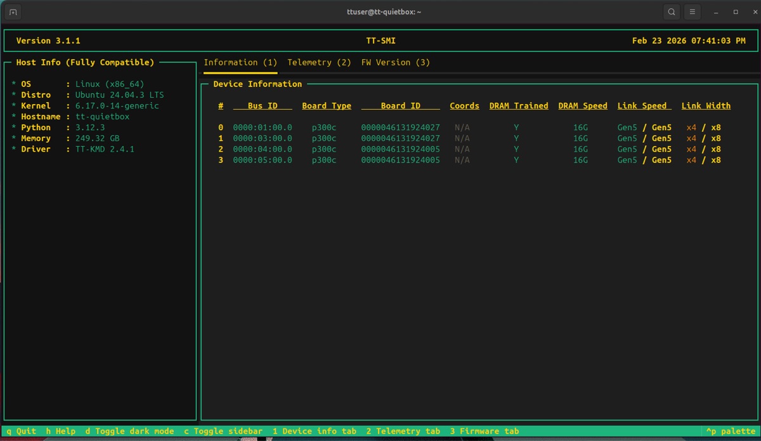Click Firmware tab footer shortcut

tap(485, 431)
